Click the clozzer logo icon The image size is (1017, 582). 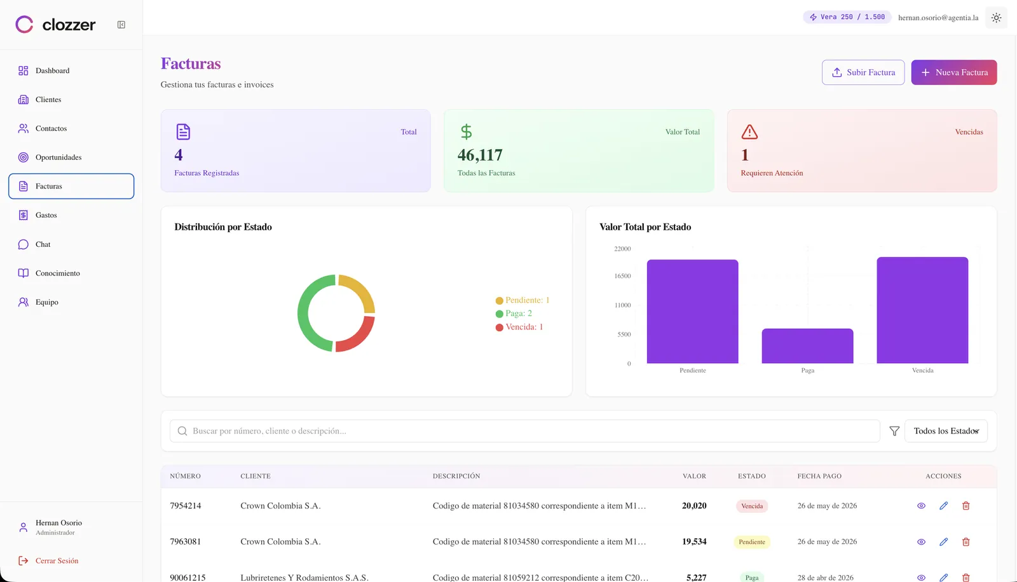pyautogui.click(x=24, y=25)
